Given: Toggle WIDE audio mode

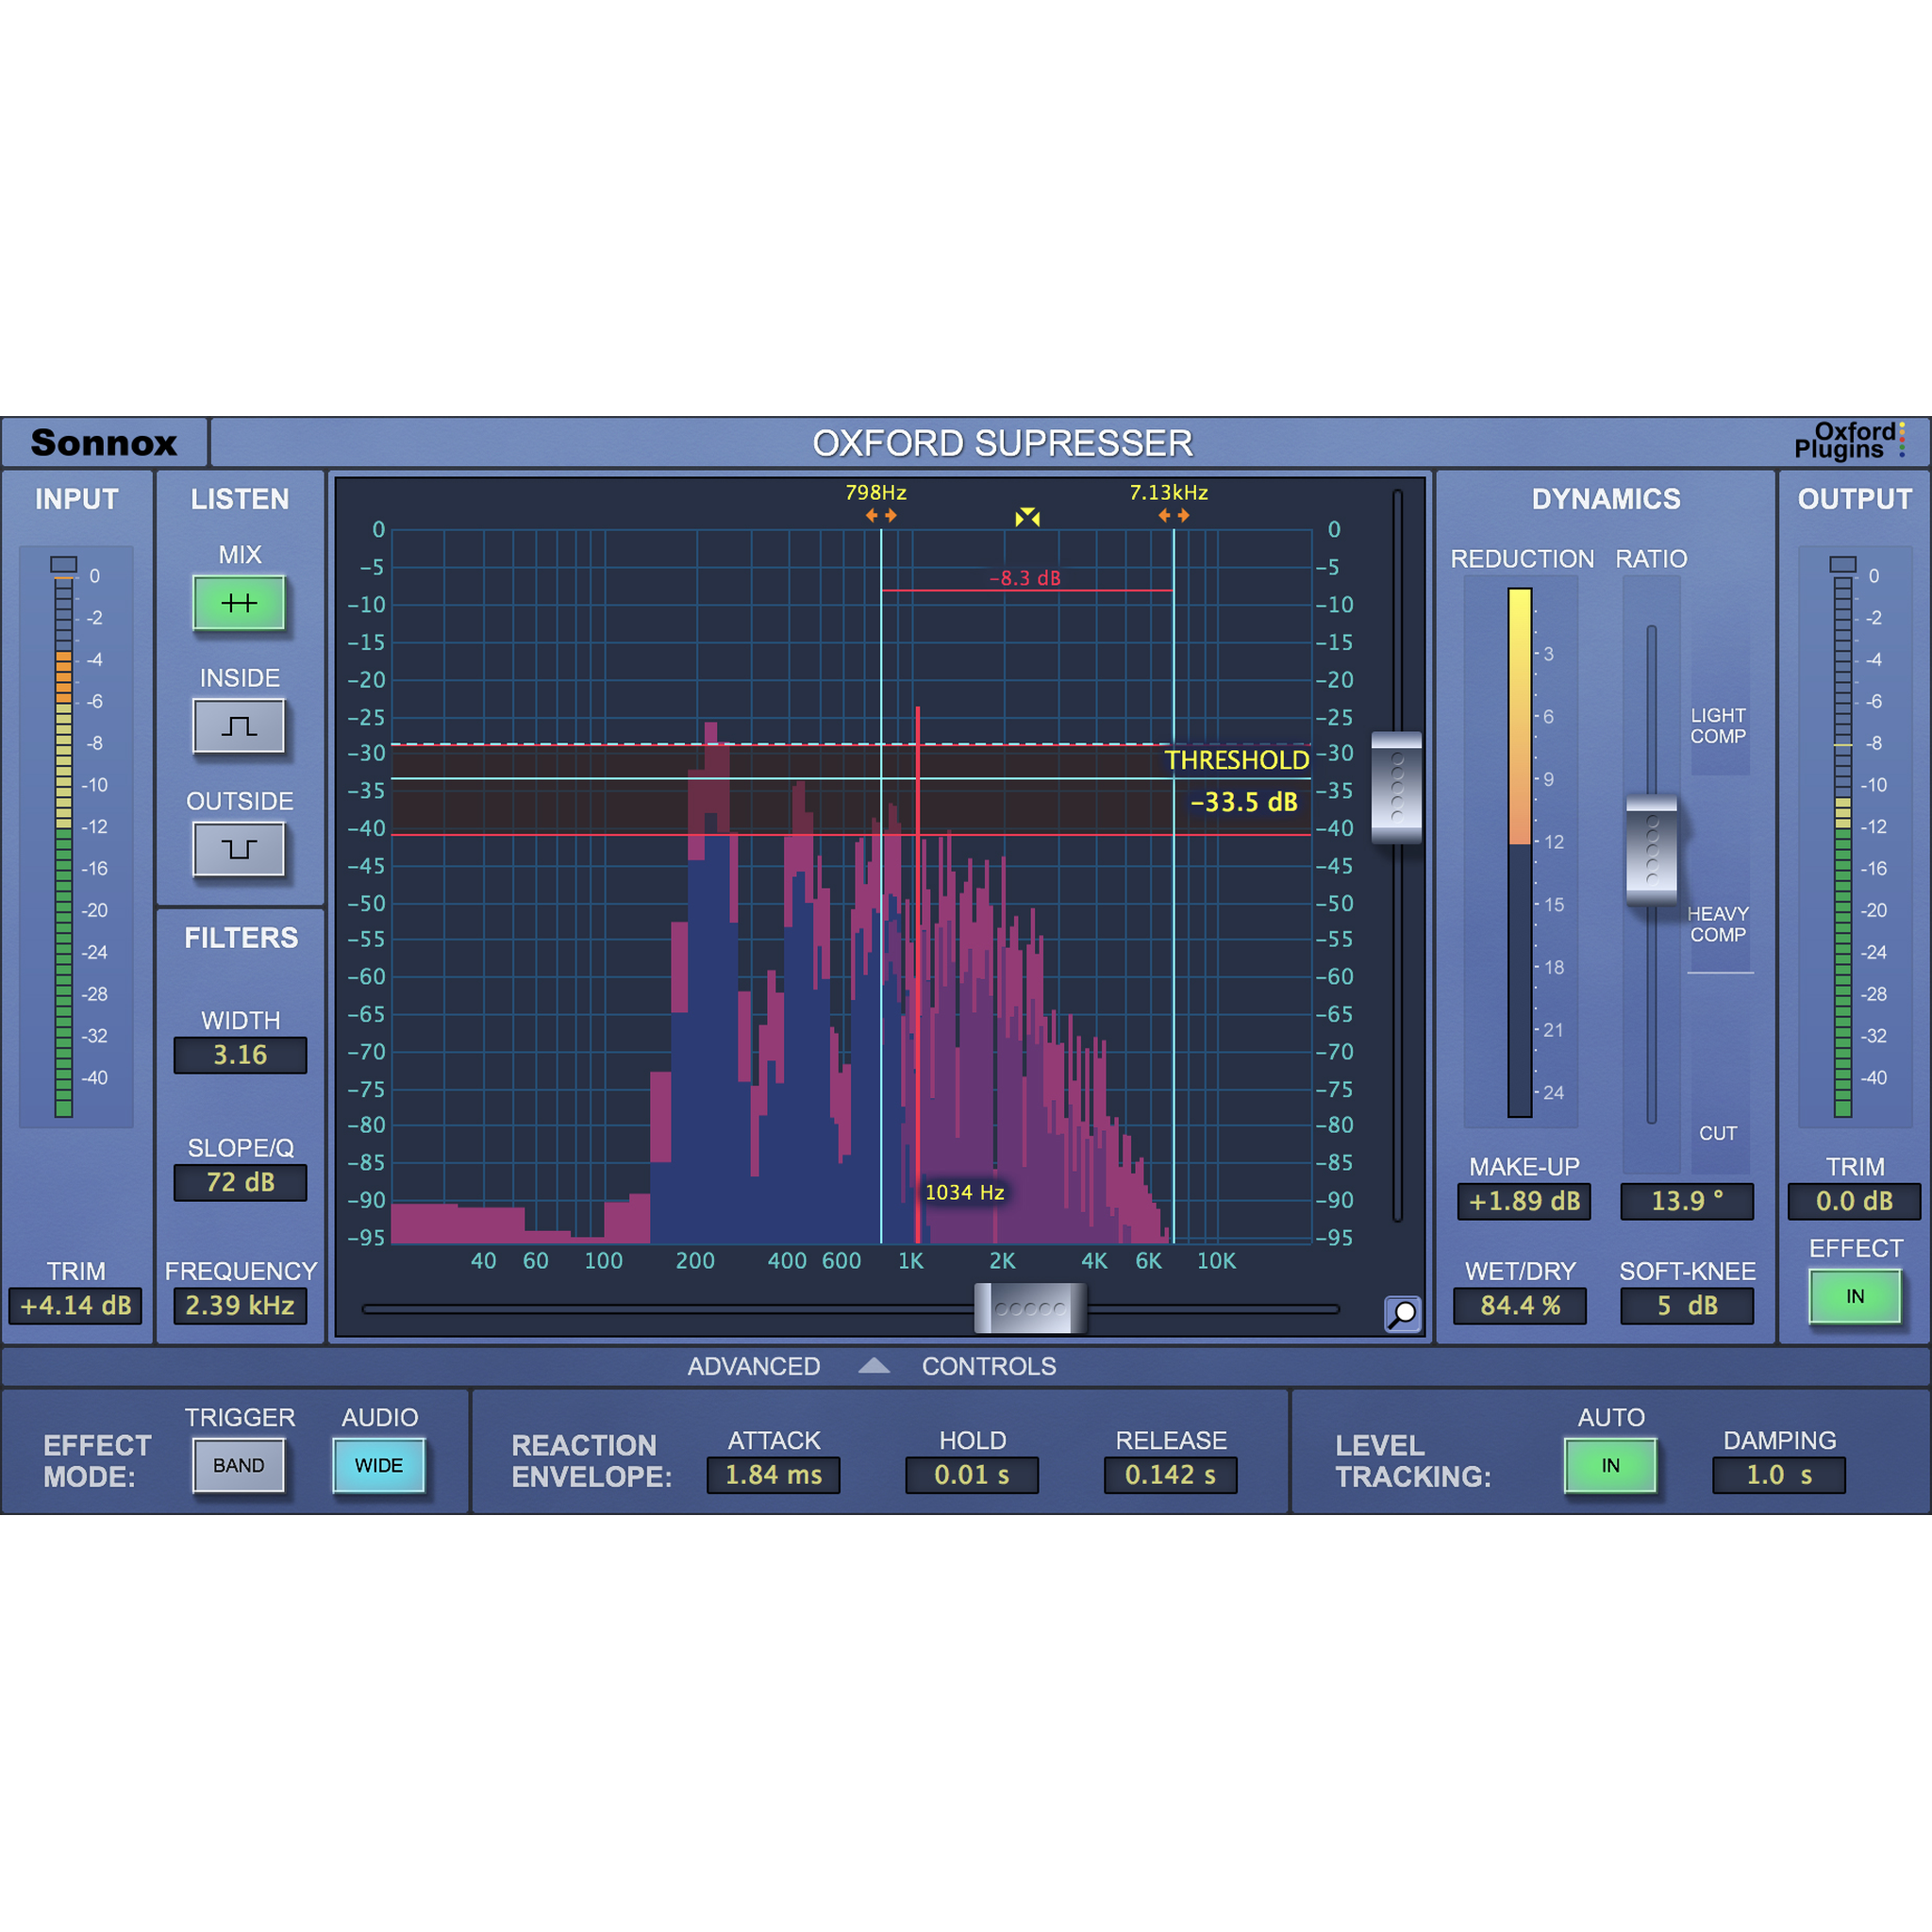Looking at the screenshot, I should pyautogui.click(x=379, y=1466).
